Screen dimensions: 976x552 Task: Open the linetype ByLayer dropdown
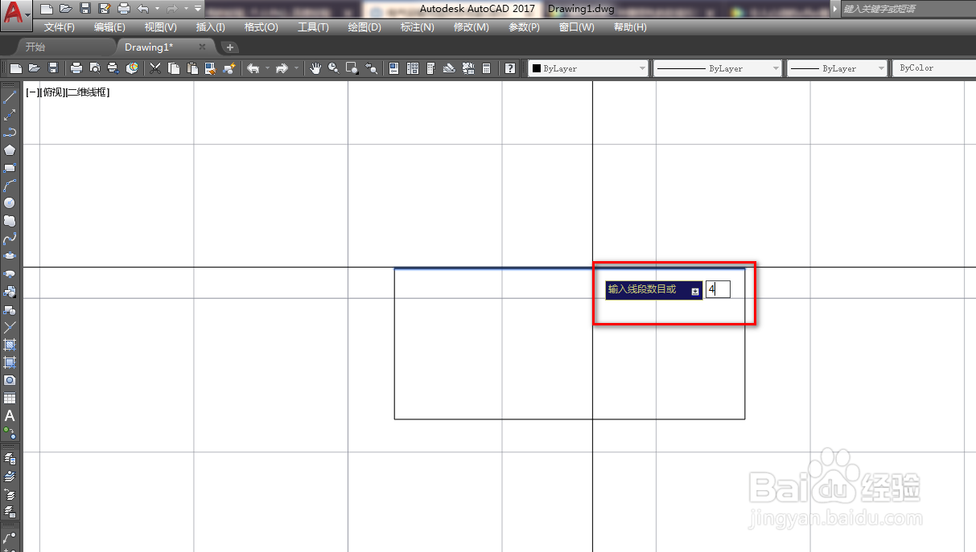tap(717, 68)
